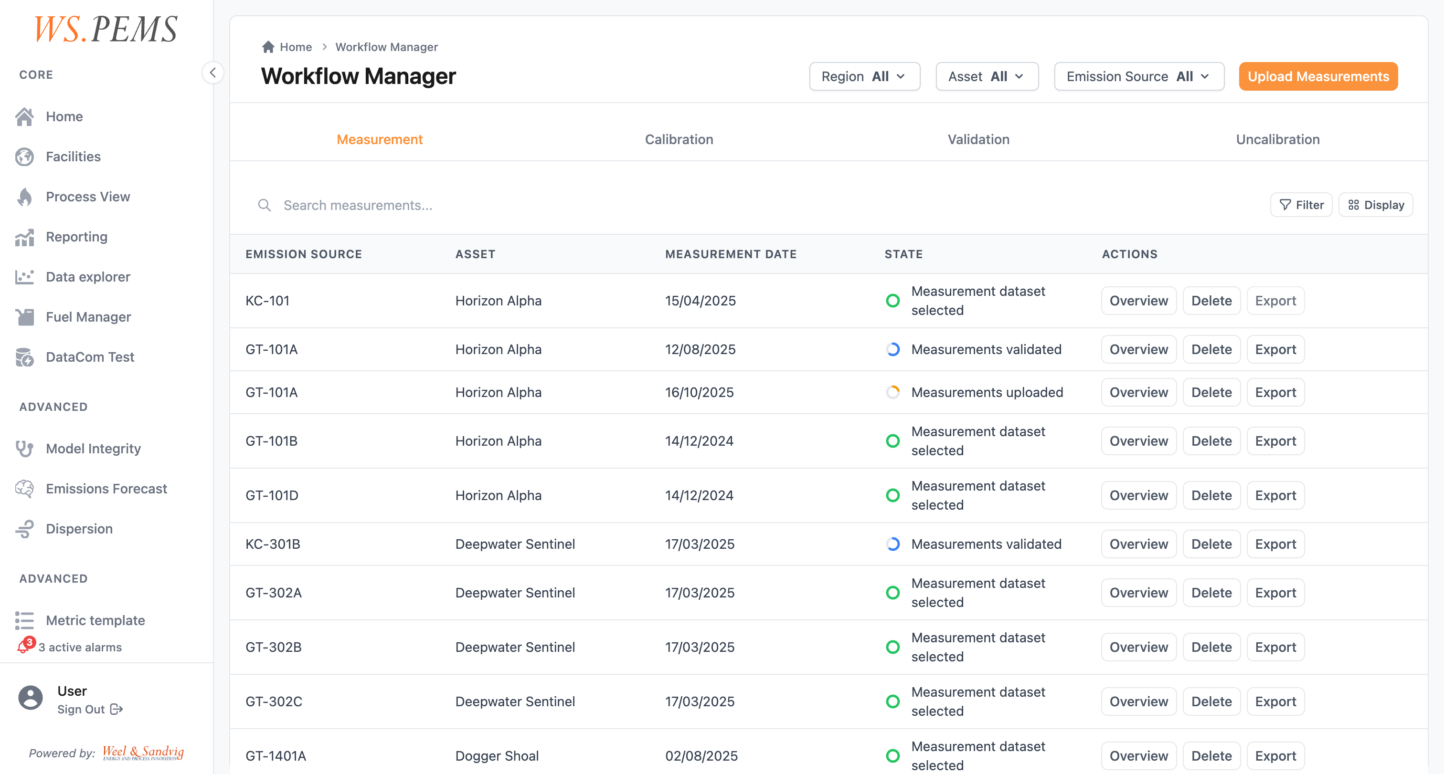This screenshot has width=1444, height=774.
Task: Click the Measurement Date column header
Action: point(731,254)
